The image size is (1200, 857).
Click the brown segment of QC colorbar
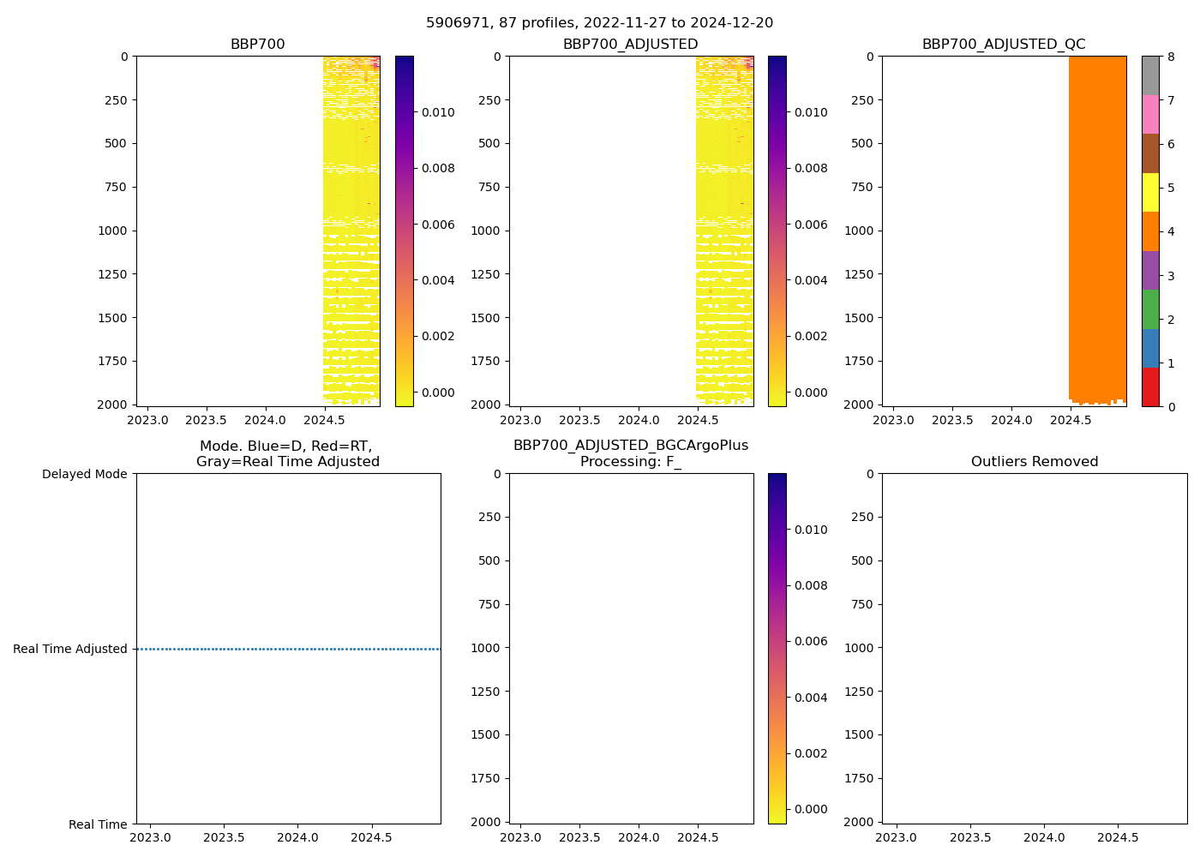[x=1150, y=153]
